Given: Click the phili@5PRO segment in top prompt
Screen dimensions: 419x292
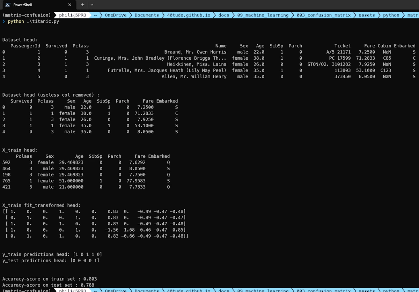Looking at the screenshot, I should 73,15.
